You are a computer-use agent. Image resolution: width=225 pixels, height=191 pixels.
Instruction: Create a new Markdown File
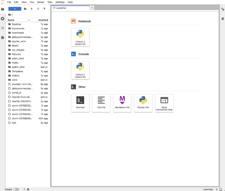pos(122,103)
